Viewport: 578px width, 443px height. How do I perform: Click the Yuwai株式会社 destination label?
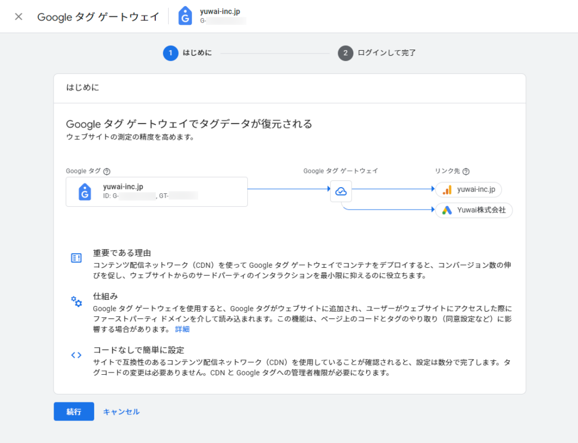481,210
